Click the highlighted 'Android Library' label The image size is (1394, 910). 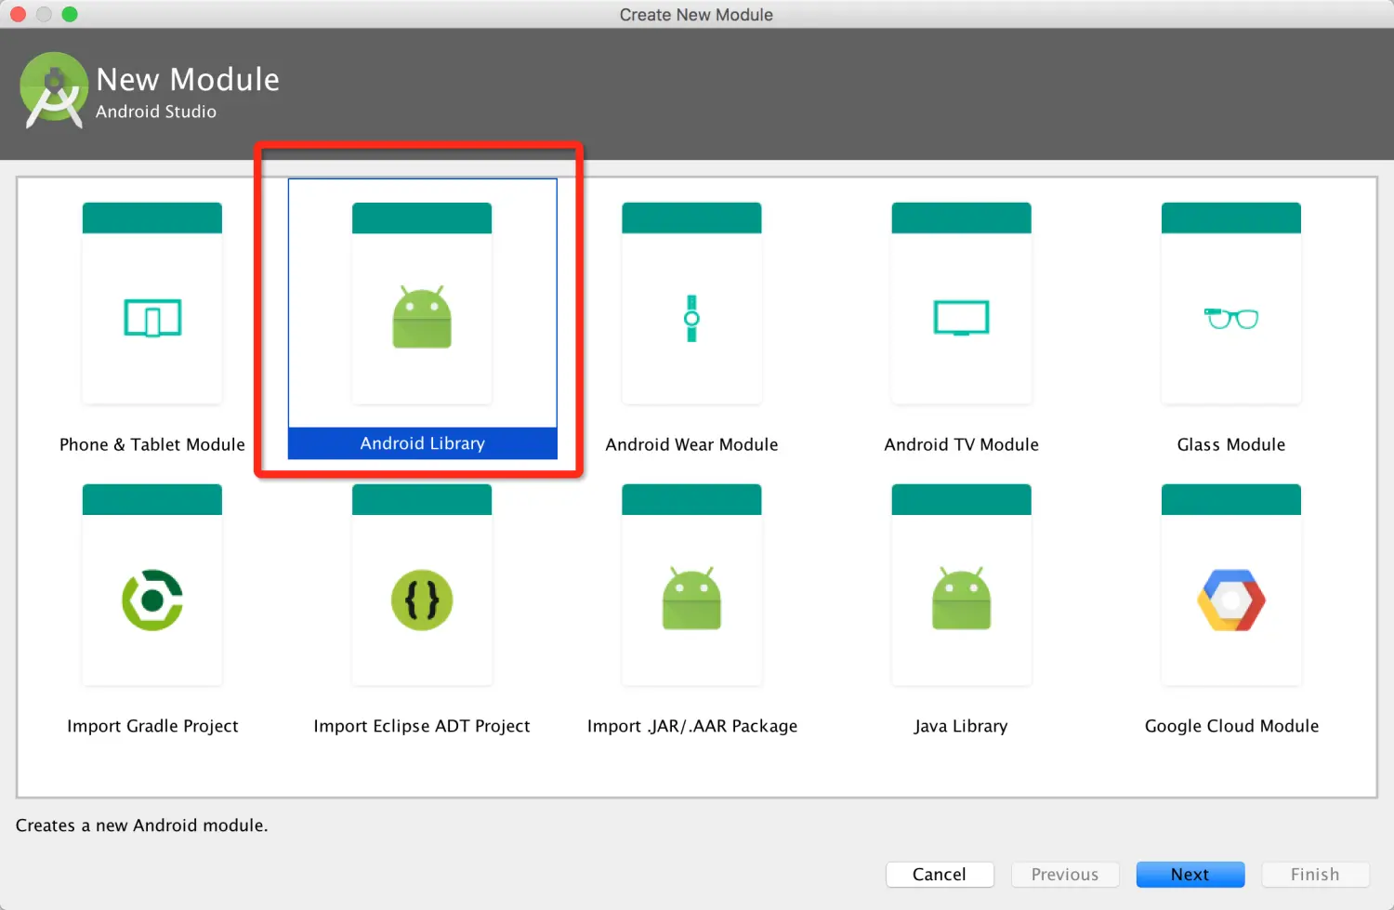(x=423, y=443)
